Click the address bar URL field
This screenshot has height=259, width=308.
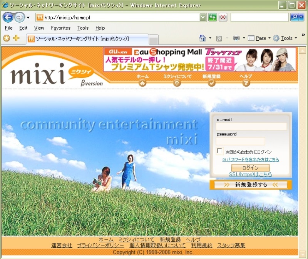(121, 17)
